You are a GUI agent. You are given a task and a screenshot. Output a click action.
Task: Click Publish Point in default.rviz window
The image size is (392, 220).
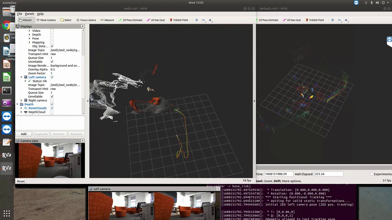click(315, 20)
